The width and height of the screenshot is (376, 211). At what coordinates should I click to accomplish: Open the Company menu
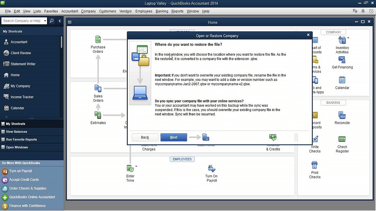tap(88, 11)
